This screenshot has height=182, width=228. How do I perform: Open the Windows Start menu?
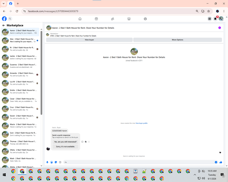pyautogui.click(x=4, y=175)
